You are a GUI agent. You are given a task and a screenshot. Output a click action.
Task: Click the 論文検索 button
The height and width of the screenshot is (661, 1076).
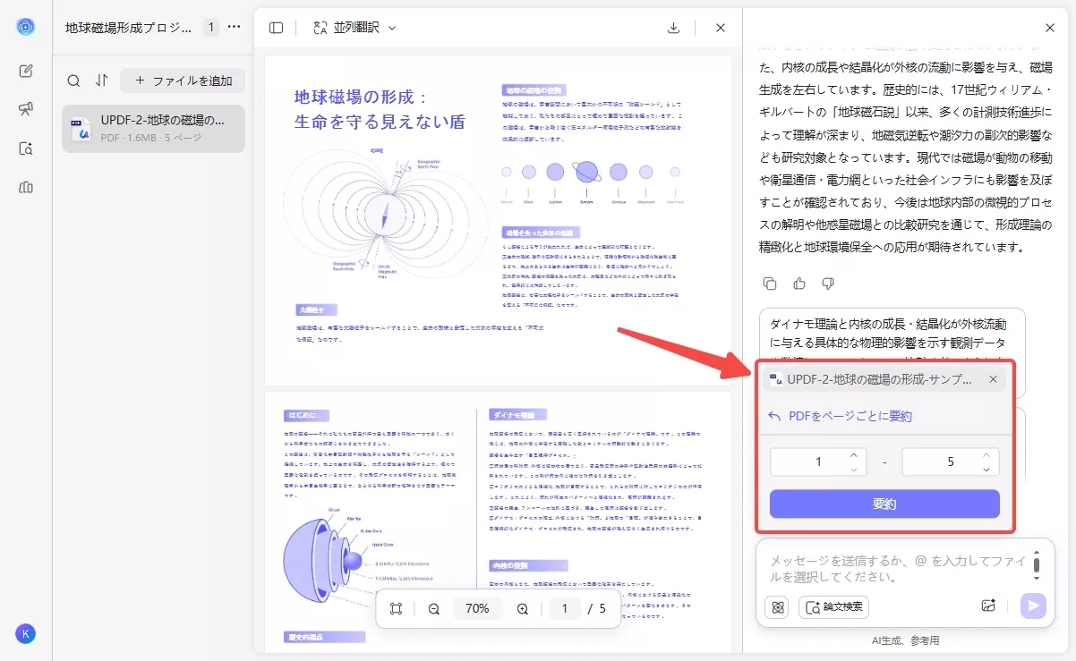click(833, 606)
